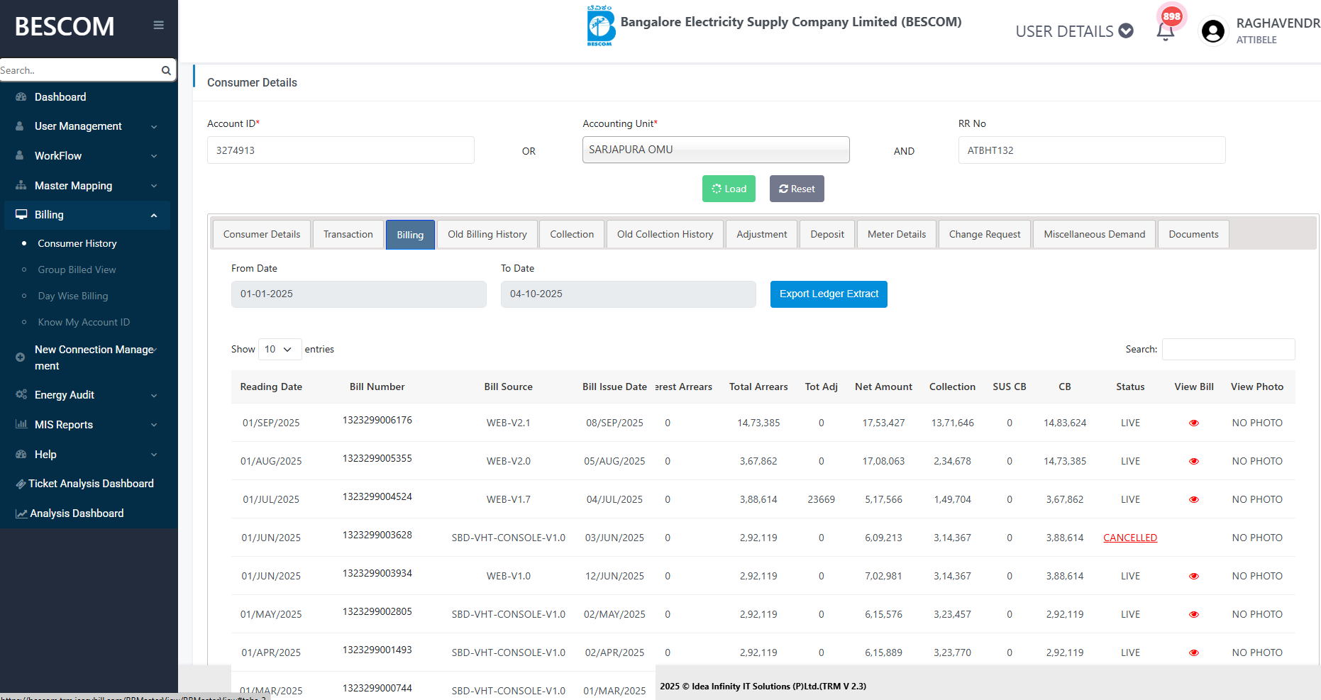Switch to the Meter Details tab
1321x700 pixels.
pyautogui.click(x=896, y=235)
